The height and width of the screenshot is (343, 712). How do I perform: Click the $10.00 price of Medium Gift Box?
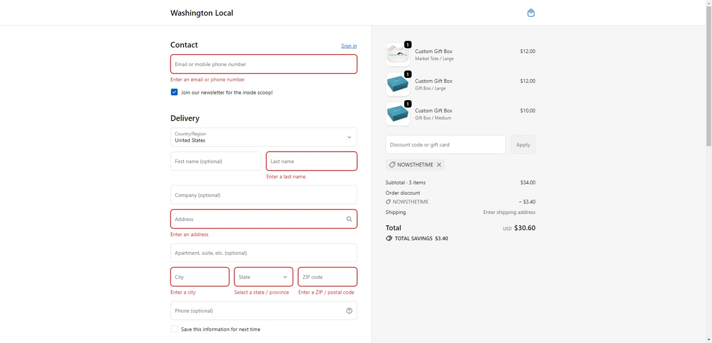click(x=527, y=111)
